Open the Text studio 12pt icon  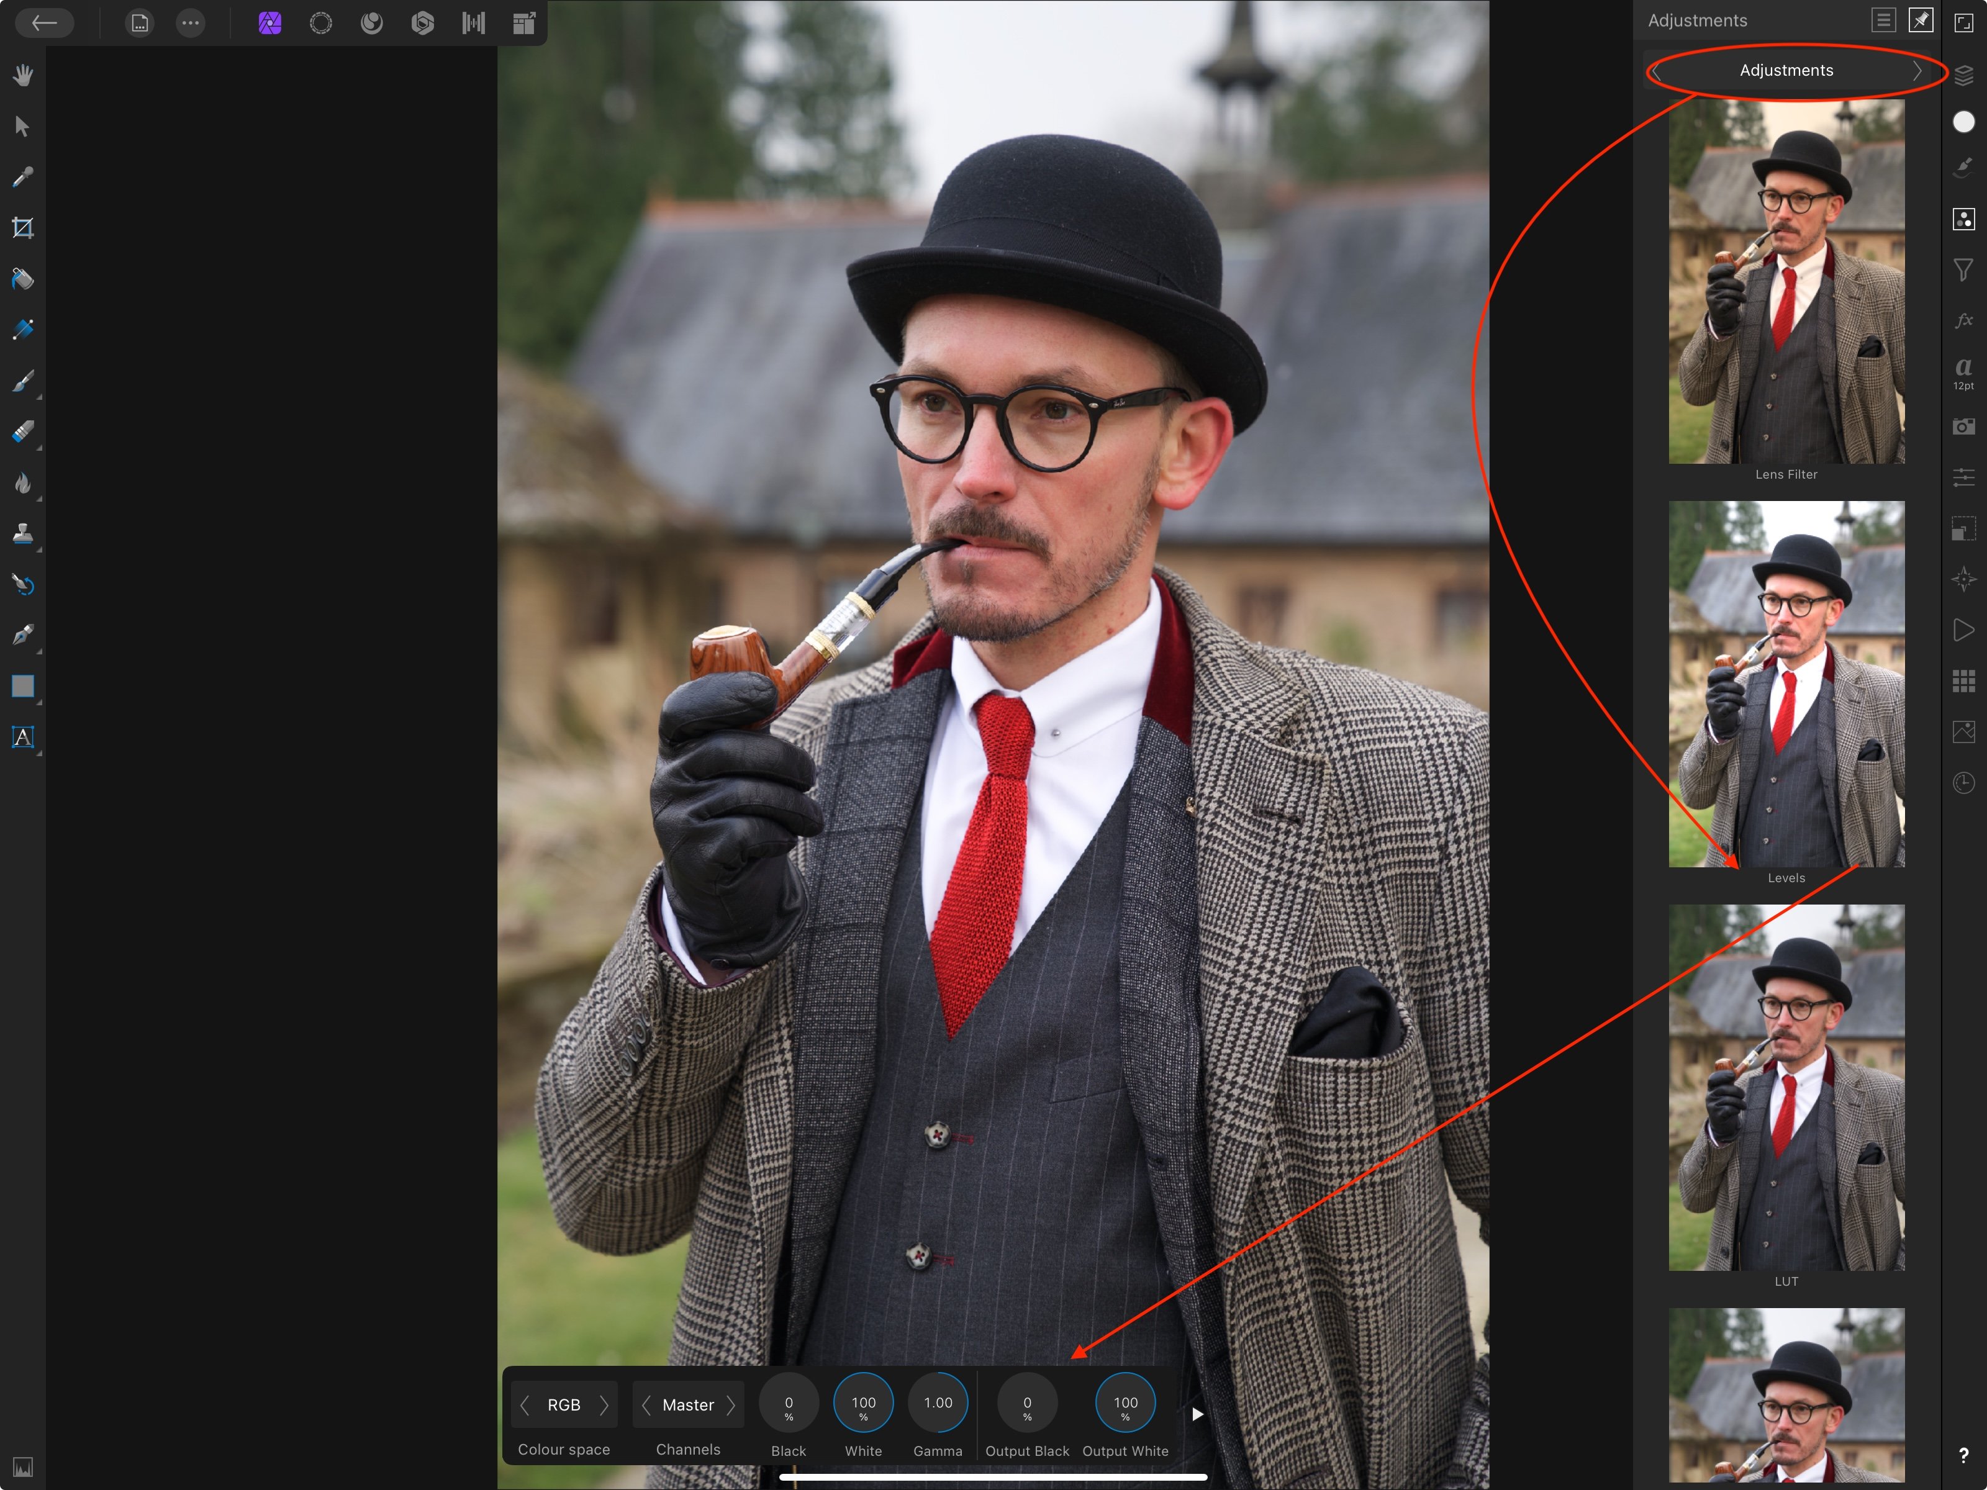click(x=1963, y=372)
